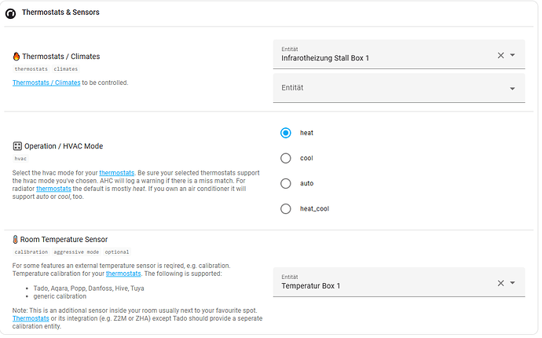This screenshot has width=542, height=338.
Task: Clear the Temperatur Box 1 entity
Action: click(x=500, y=283)
